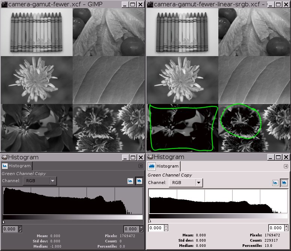
Task: Click Median value -1.000 in left Histogram
Action: 56,247
